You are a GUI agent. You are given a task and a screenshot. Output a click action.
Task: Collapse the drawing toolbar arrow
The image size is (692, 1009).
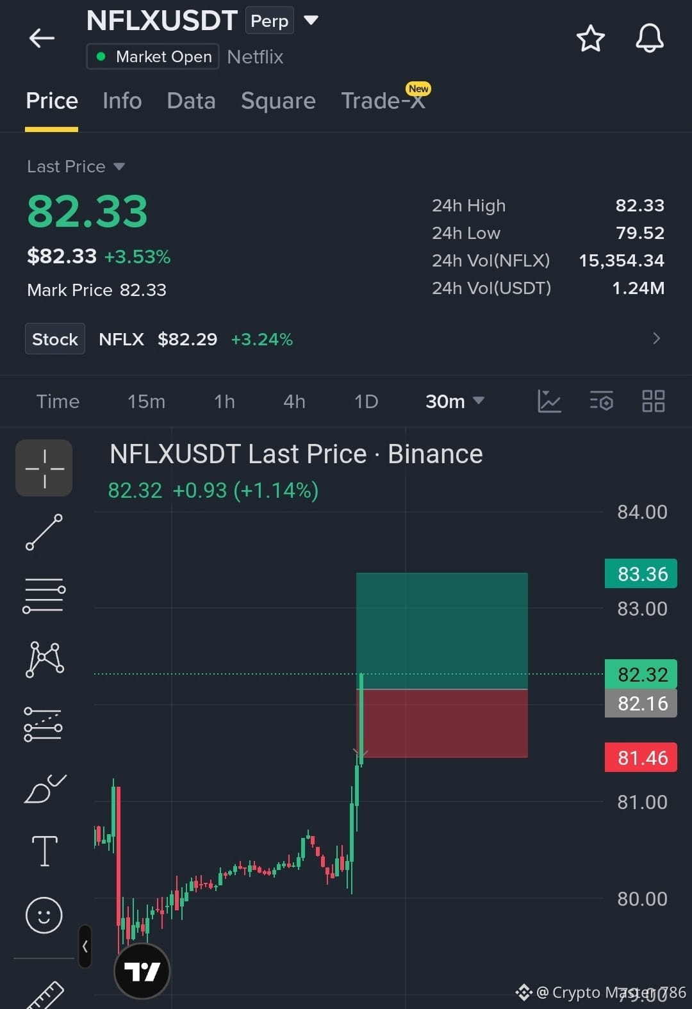pyautogui.click(x=85, y=946)
